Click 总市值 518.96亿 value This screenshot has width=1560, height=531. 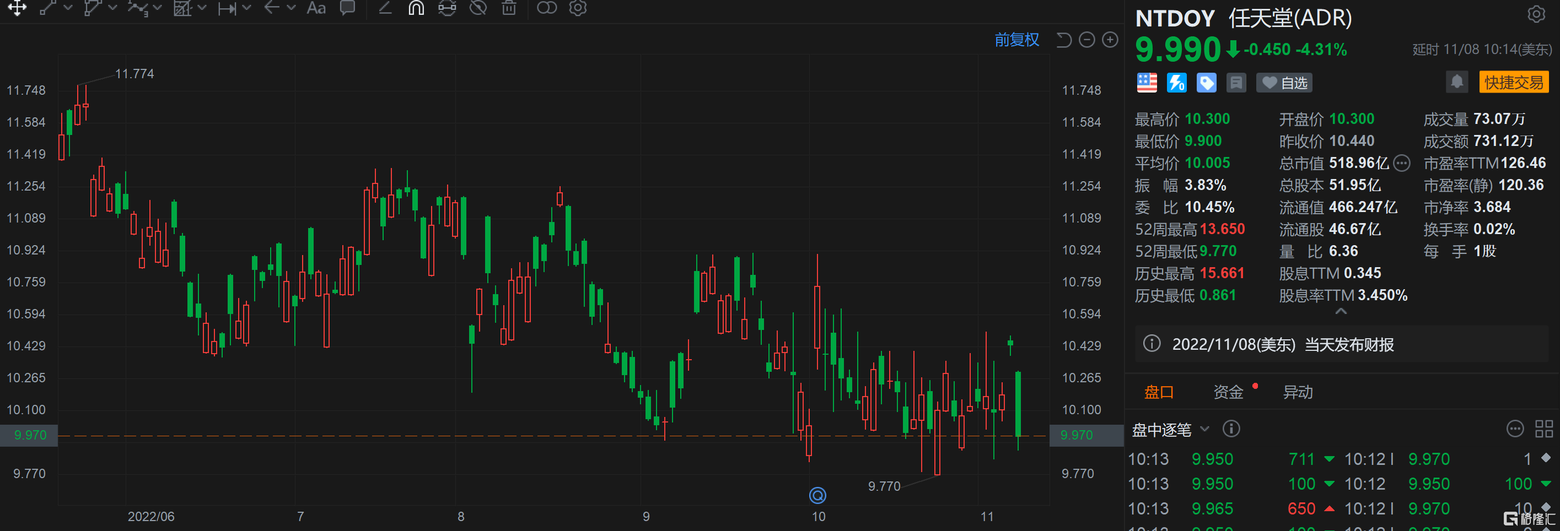click(1359, 163)
